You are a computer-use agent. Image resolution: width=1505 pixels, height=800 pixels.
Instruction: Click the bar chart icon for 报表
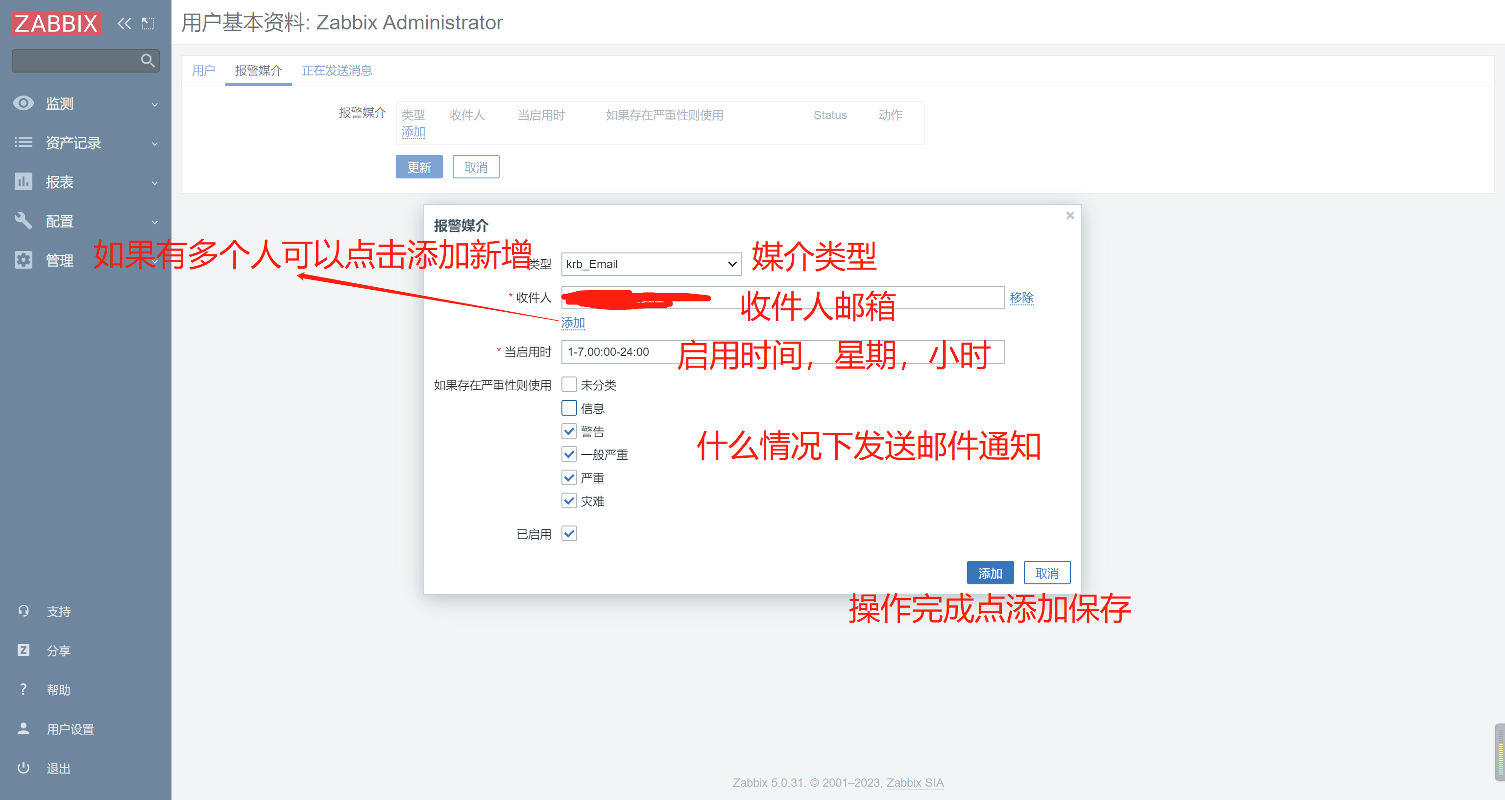point(24,182)
